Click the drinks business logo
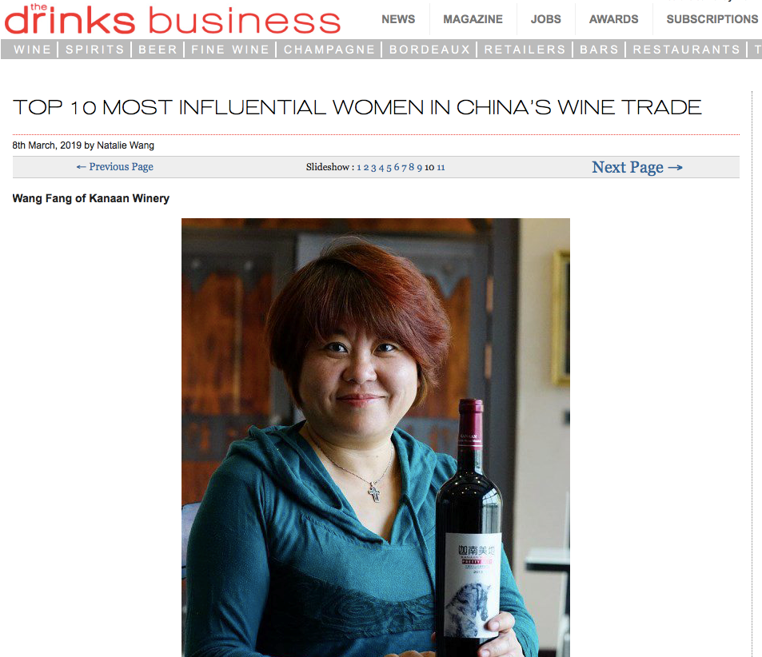The width and height of the screenshot is (762, 657). coord(173,19)
